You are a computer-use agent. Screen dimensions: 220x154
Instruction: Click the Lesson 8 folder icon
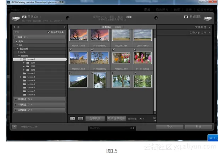click(24, 95)
